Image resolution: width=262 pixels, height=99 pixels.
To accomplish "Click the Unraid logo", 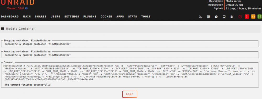I will pos(18,2).
